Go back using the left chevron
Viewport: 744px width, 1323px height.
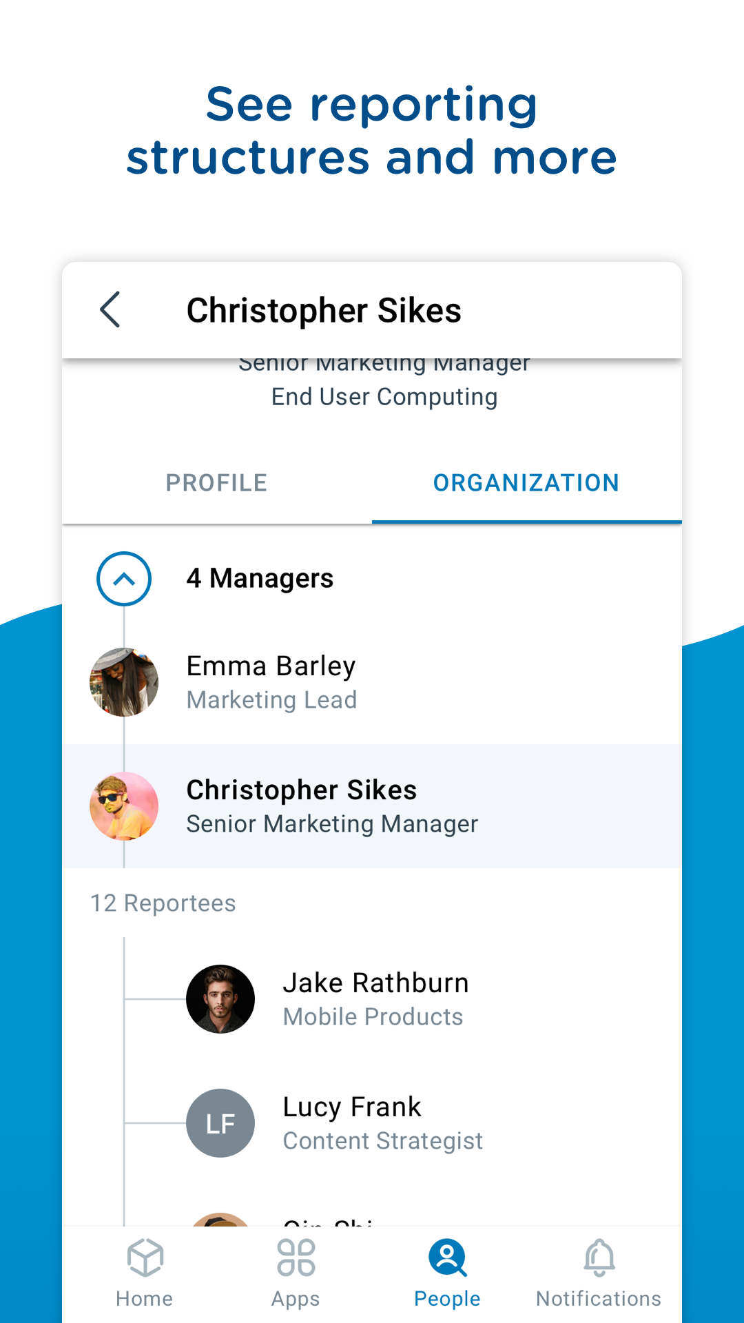click(x=110, y=309)
